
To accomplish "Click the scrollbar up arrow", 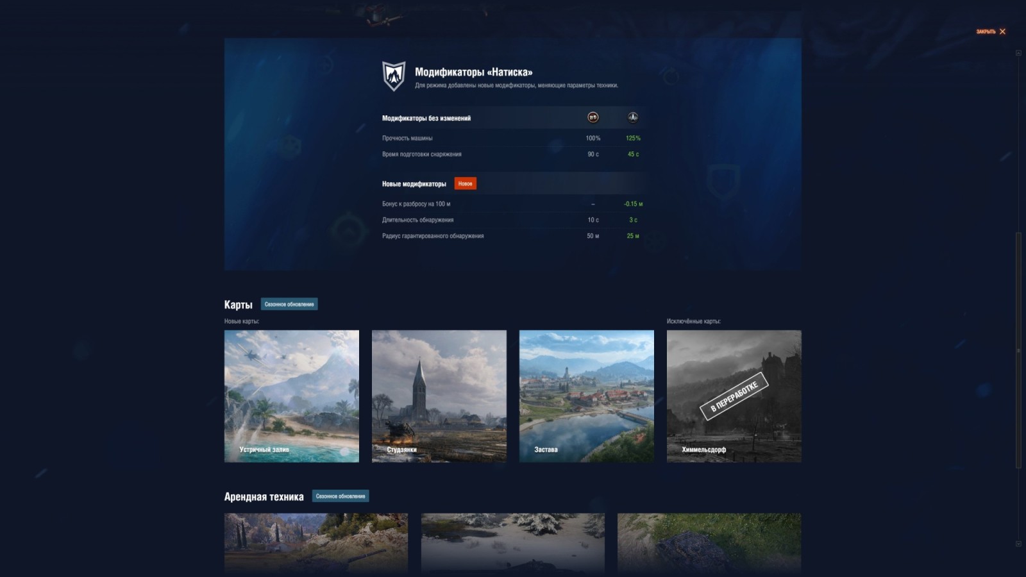I will 1018,53.
